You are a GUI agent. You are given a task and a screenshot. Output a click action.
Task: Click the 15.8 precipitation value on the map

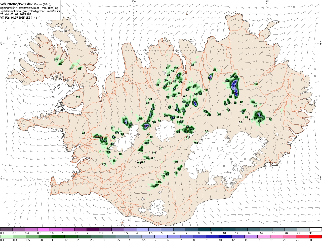[x=235, y=82]
